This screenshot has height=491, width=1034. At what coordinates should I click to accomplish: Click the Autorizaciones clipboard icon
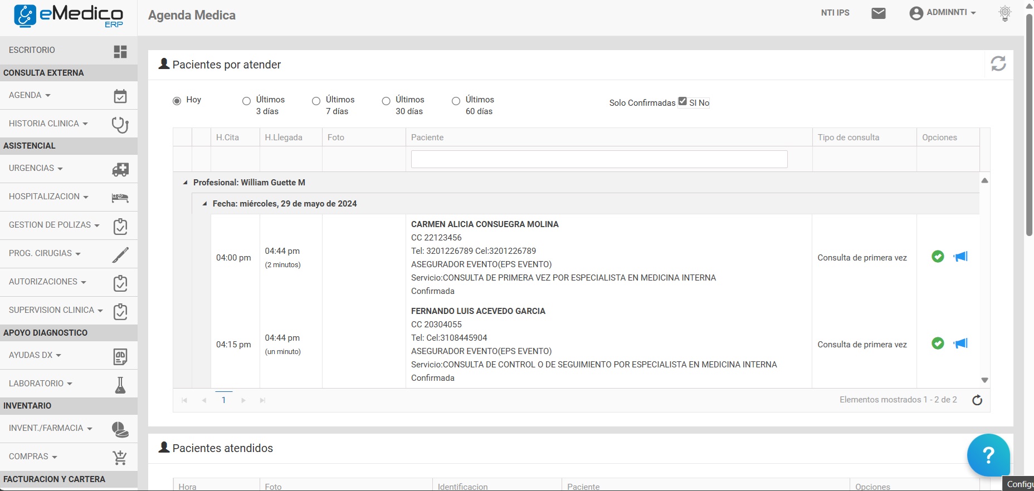(x=120, y=283)
